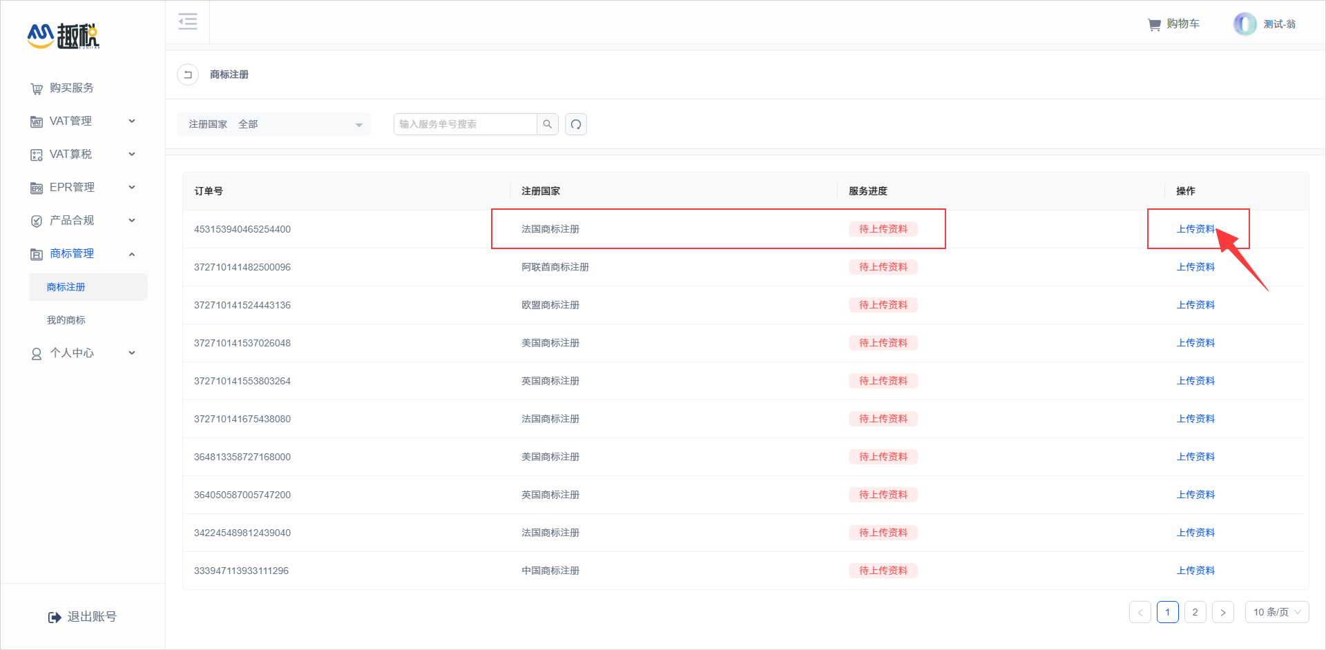Click the next page arrow in pagination

pyautogui.click(x=1222, y=612)
